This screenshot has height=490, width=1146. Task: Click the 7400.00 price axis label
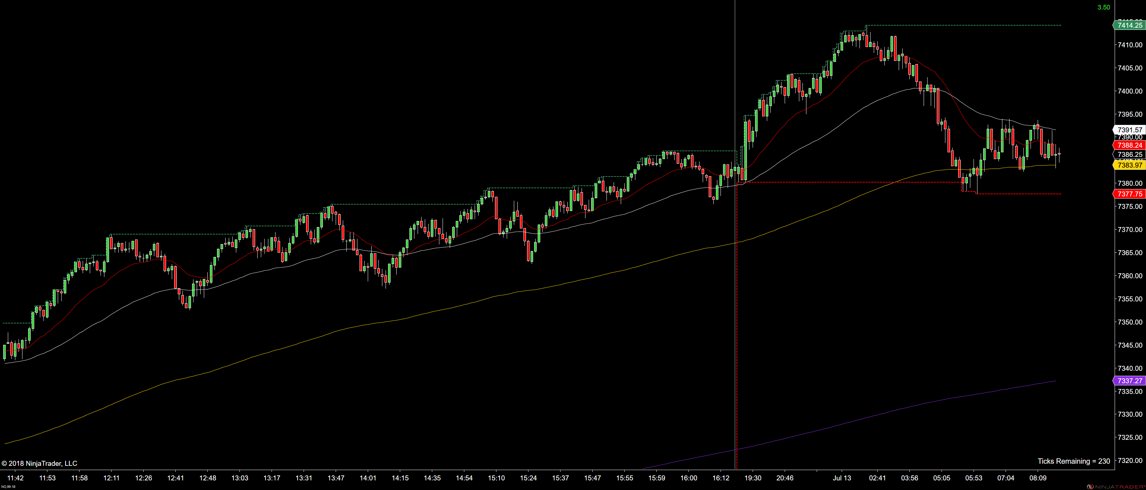click(1130, 91)
